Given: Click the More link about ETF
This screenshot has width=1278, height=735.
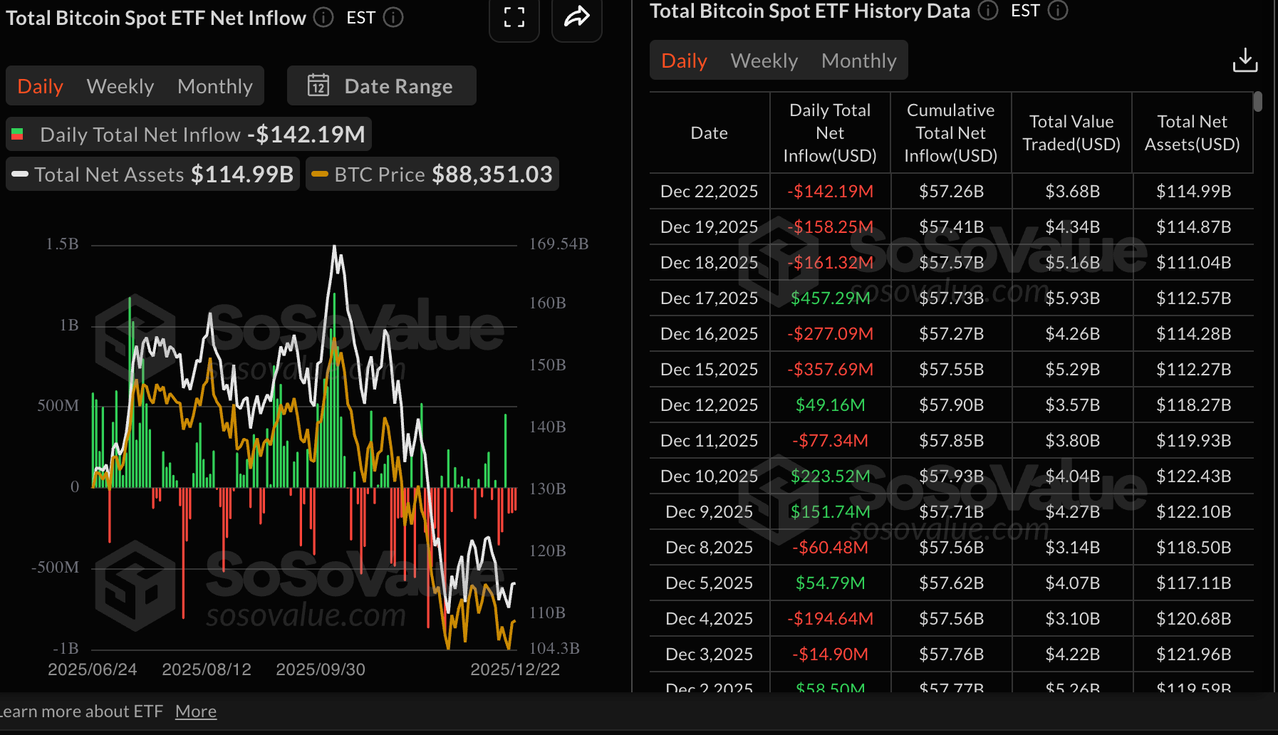Looking at the screenshot, I should click(x=195, y=710).
